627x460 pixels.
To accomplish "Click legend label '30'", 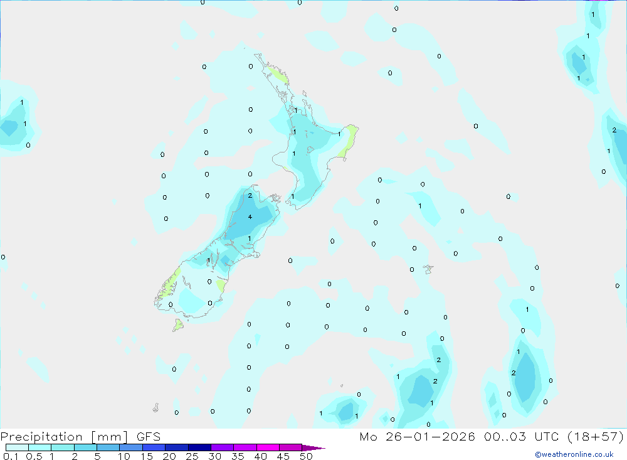I will [x=214, y=456].
